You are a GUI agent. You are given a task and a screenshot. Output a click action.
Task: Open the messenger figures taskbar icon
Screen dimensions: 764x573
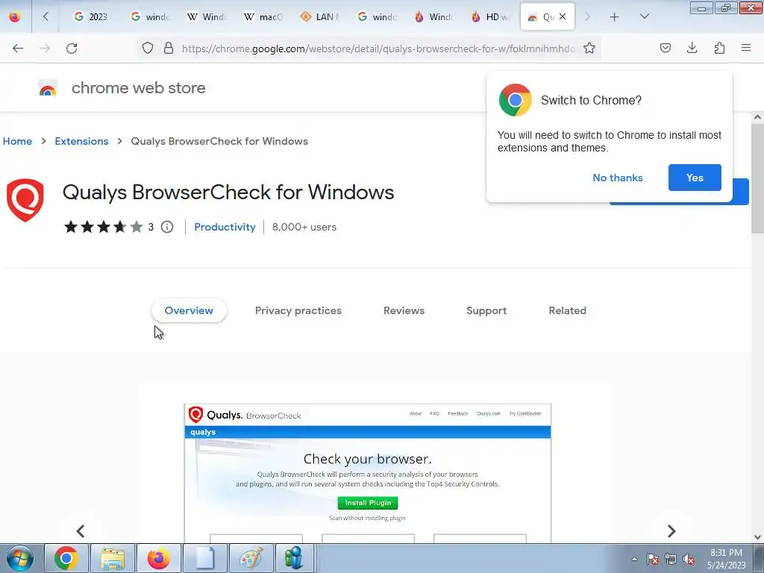294,558
